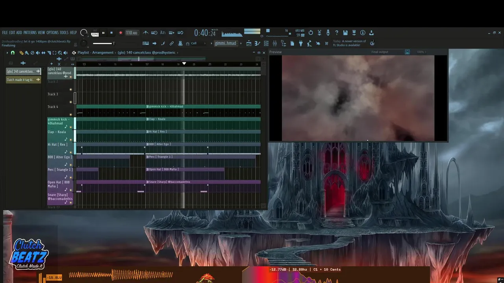
Task: Add new pattern with plus button
Action: click(x=240, y=43)
